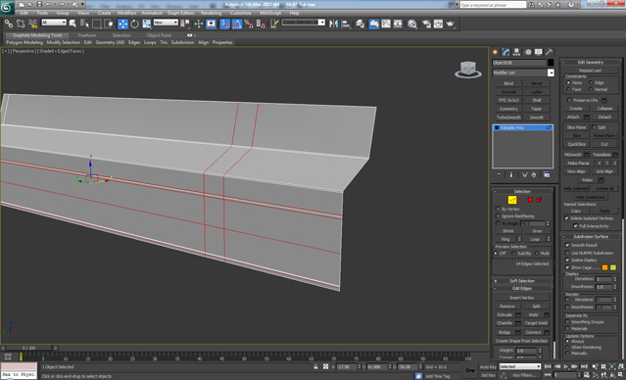Open Select by Name list icon
Viewport: 626px width, 380px height.
[84, 24]
